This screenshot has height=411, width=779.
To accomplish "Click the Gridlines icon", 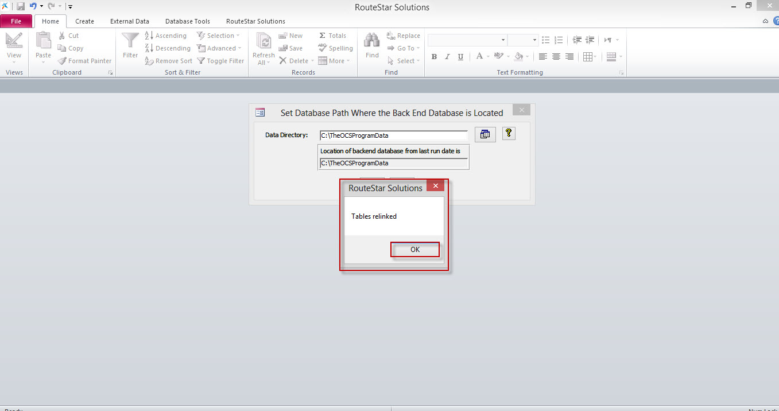I will (587, 57).
